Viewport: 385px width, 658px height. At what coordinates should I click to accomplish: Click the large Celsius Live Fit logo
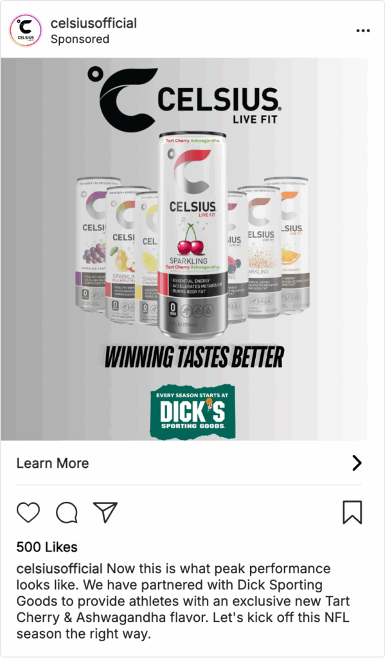pyautogui.click(x=184, y=98)
